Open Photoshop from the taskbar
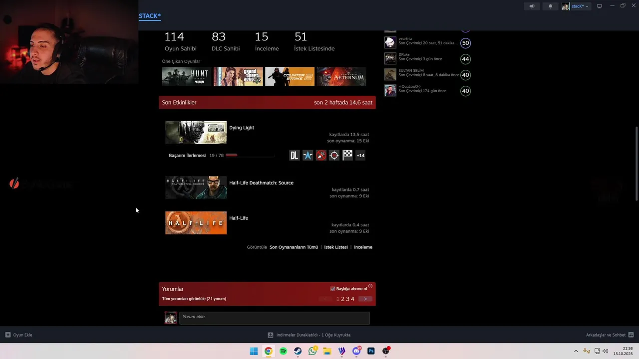Viewport: 639px width, 359px height. click(371, 351)
